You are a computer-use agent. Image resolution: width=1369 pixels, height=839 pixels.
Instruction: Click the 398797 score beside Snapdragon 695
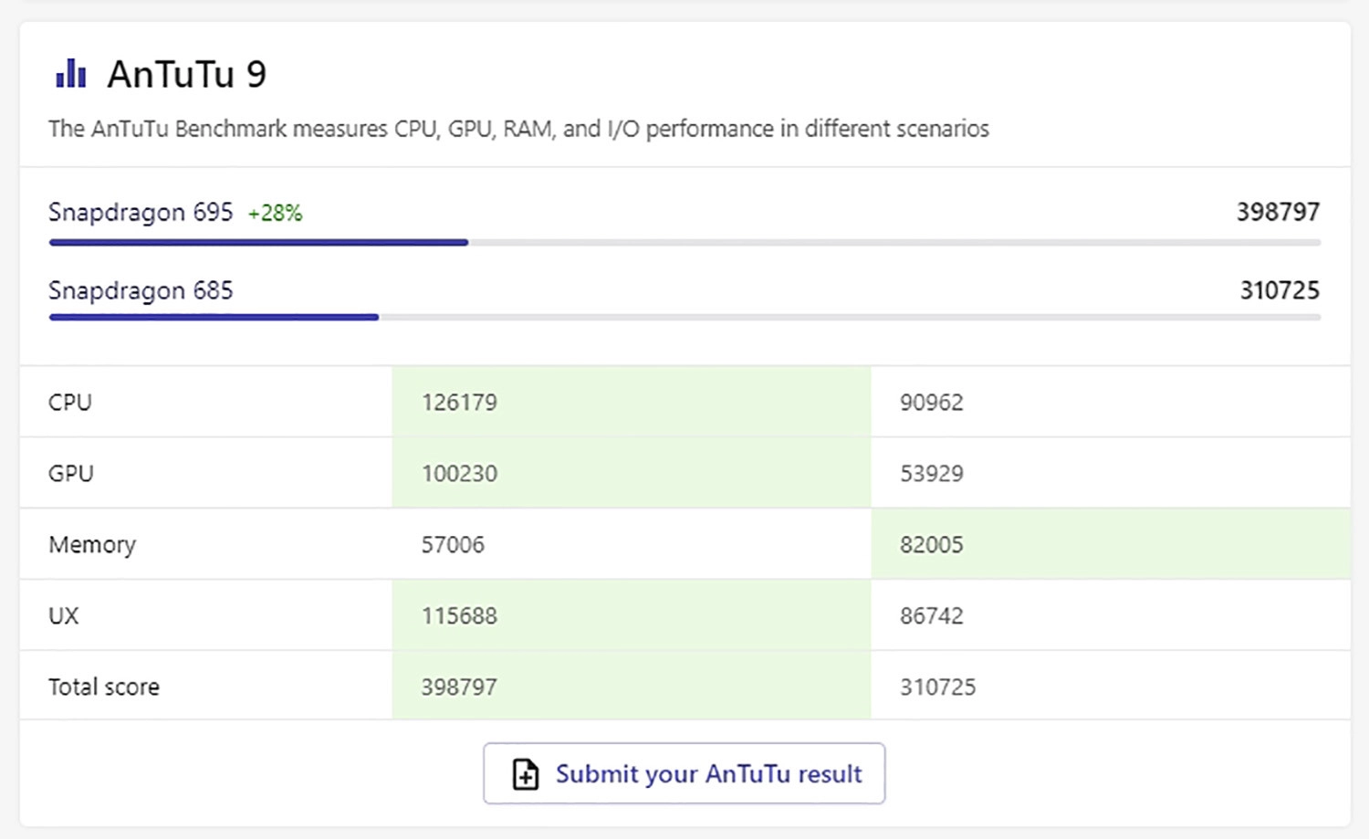click(1278, 212)
